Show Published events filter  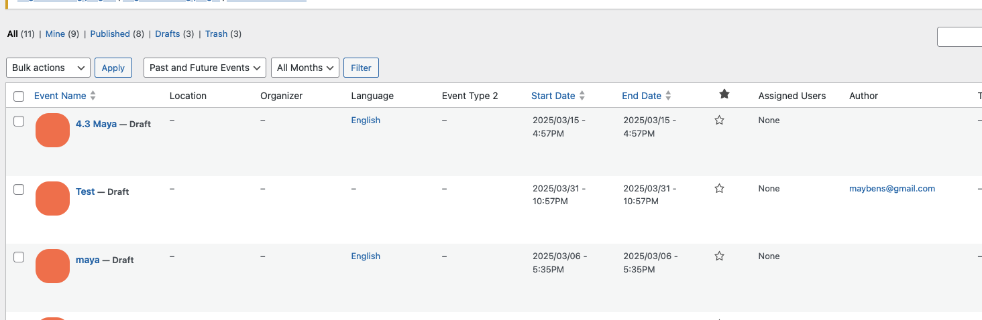coord(110,33)
